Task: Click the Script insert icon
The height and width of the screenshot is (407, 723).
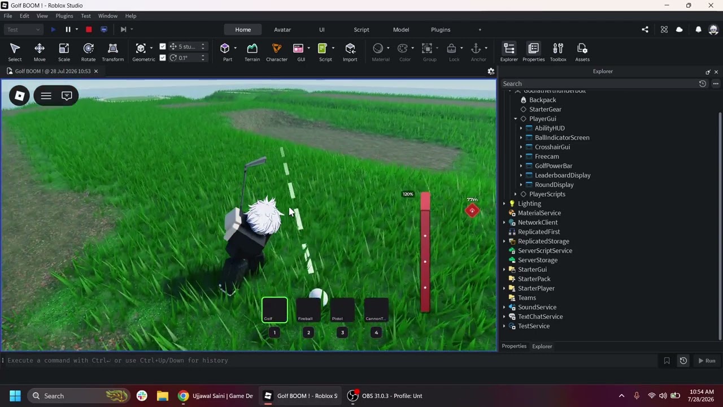Action: [323, 49]
